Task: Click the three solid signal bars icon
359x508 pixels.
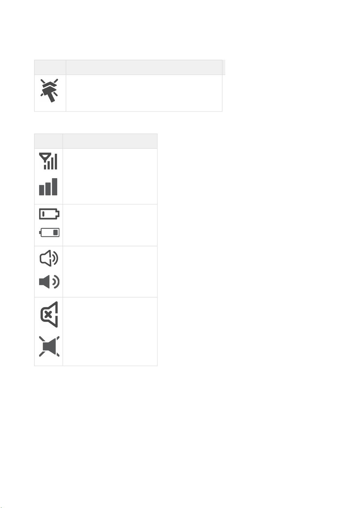Action: (48, 187)
